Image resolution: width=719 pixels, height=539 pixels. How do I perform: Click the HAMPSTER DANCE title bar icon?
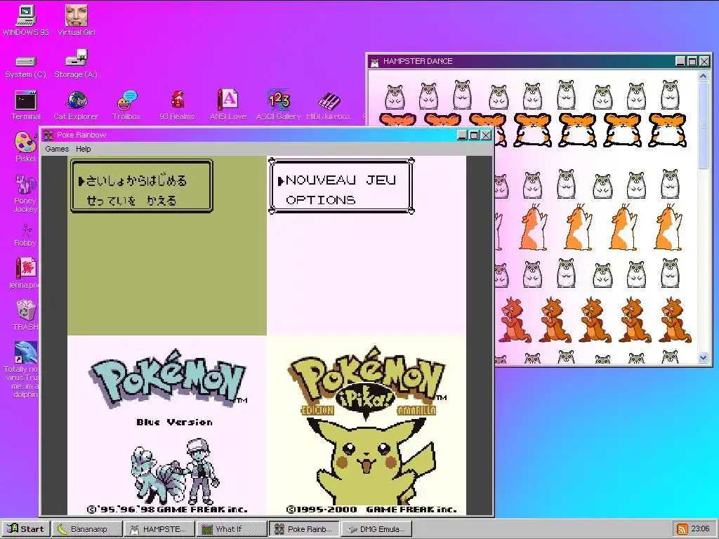click(x=375, y=62)
